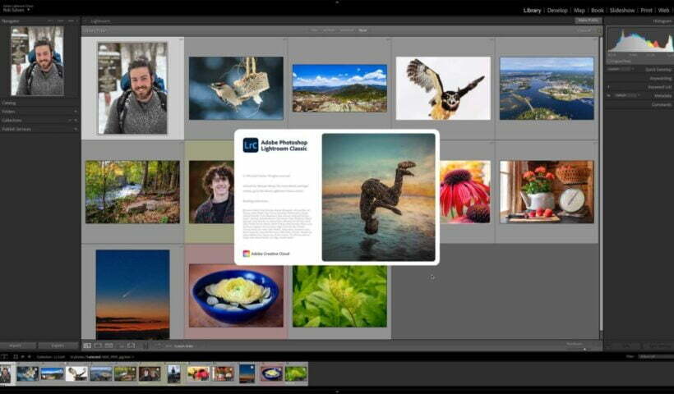Select Loupe view icon in toolbar
Image resolution: width=674 pixels, height=394 pixels.
(x=99, y=346)
